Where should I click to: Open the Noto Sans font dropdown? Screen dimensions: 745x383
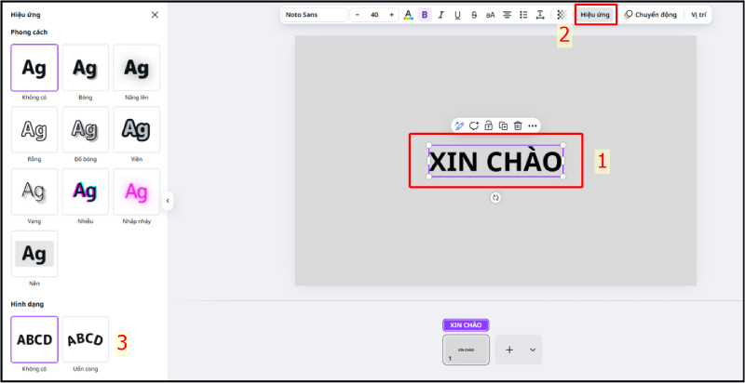click(315, 15)
